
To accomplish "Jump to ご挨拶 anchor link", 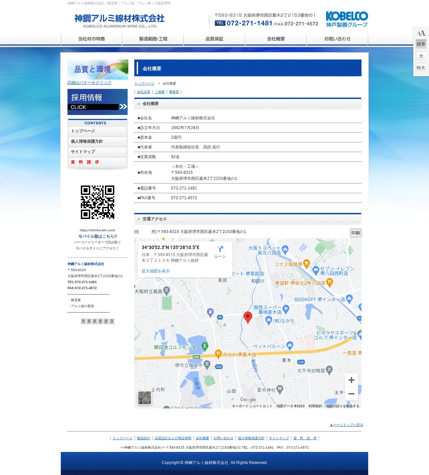I will click(160, 92).
